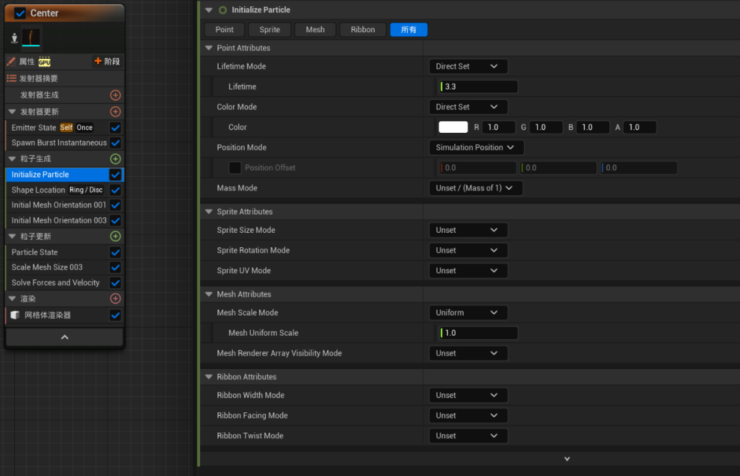Open the Lifetime Mode dropdown
The image size is (740, 476).
468,66
